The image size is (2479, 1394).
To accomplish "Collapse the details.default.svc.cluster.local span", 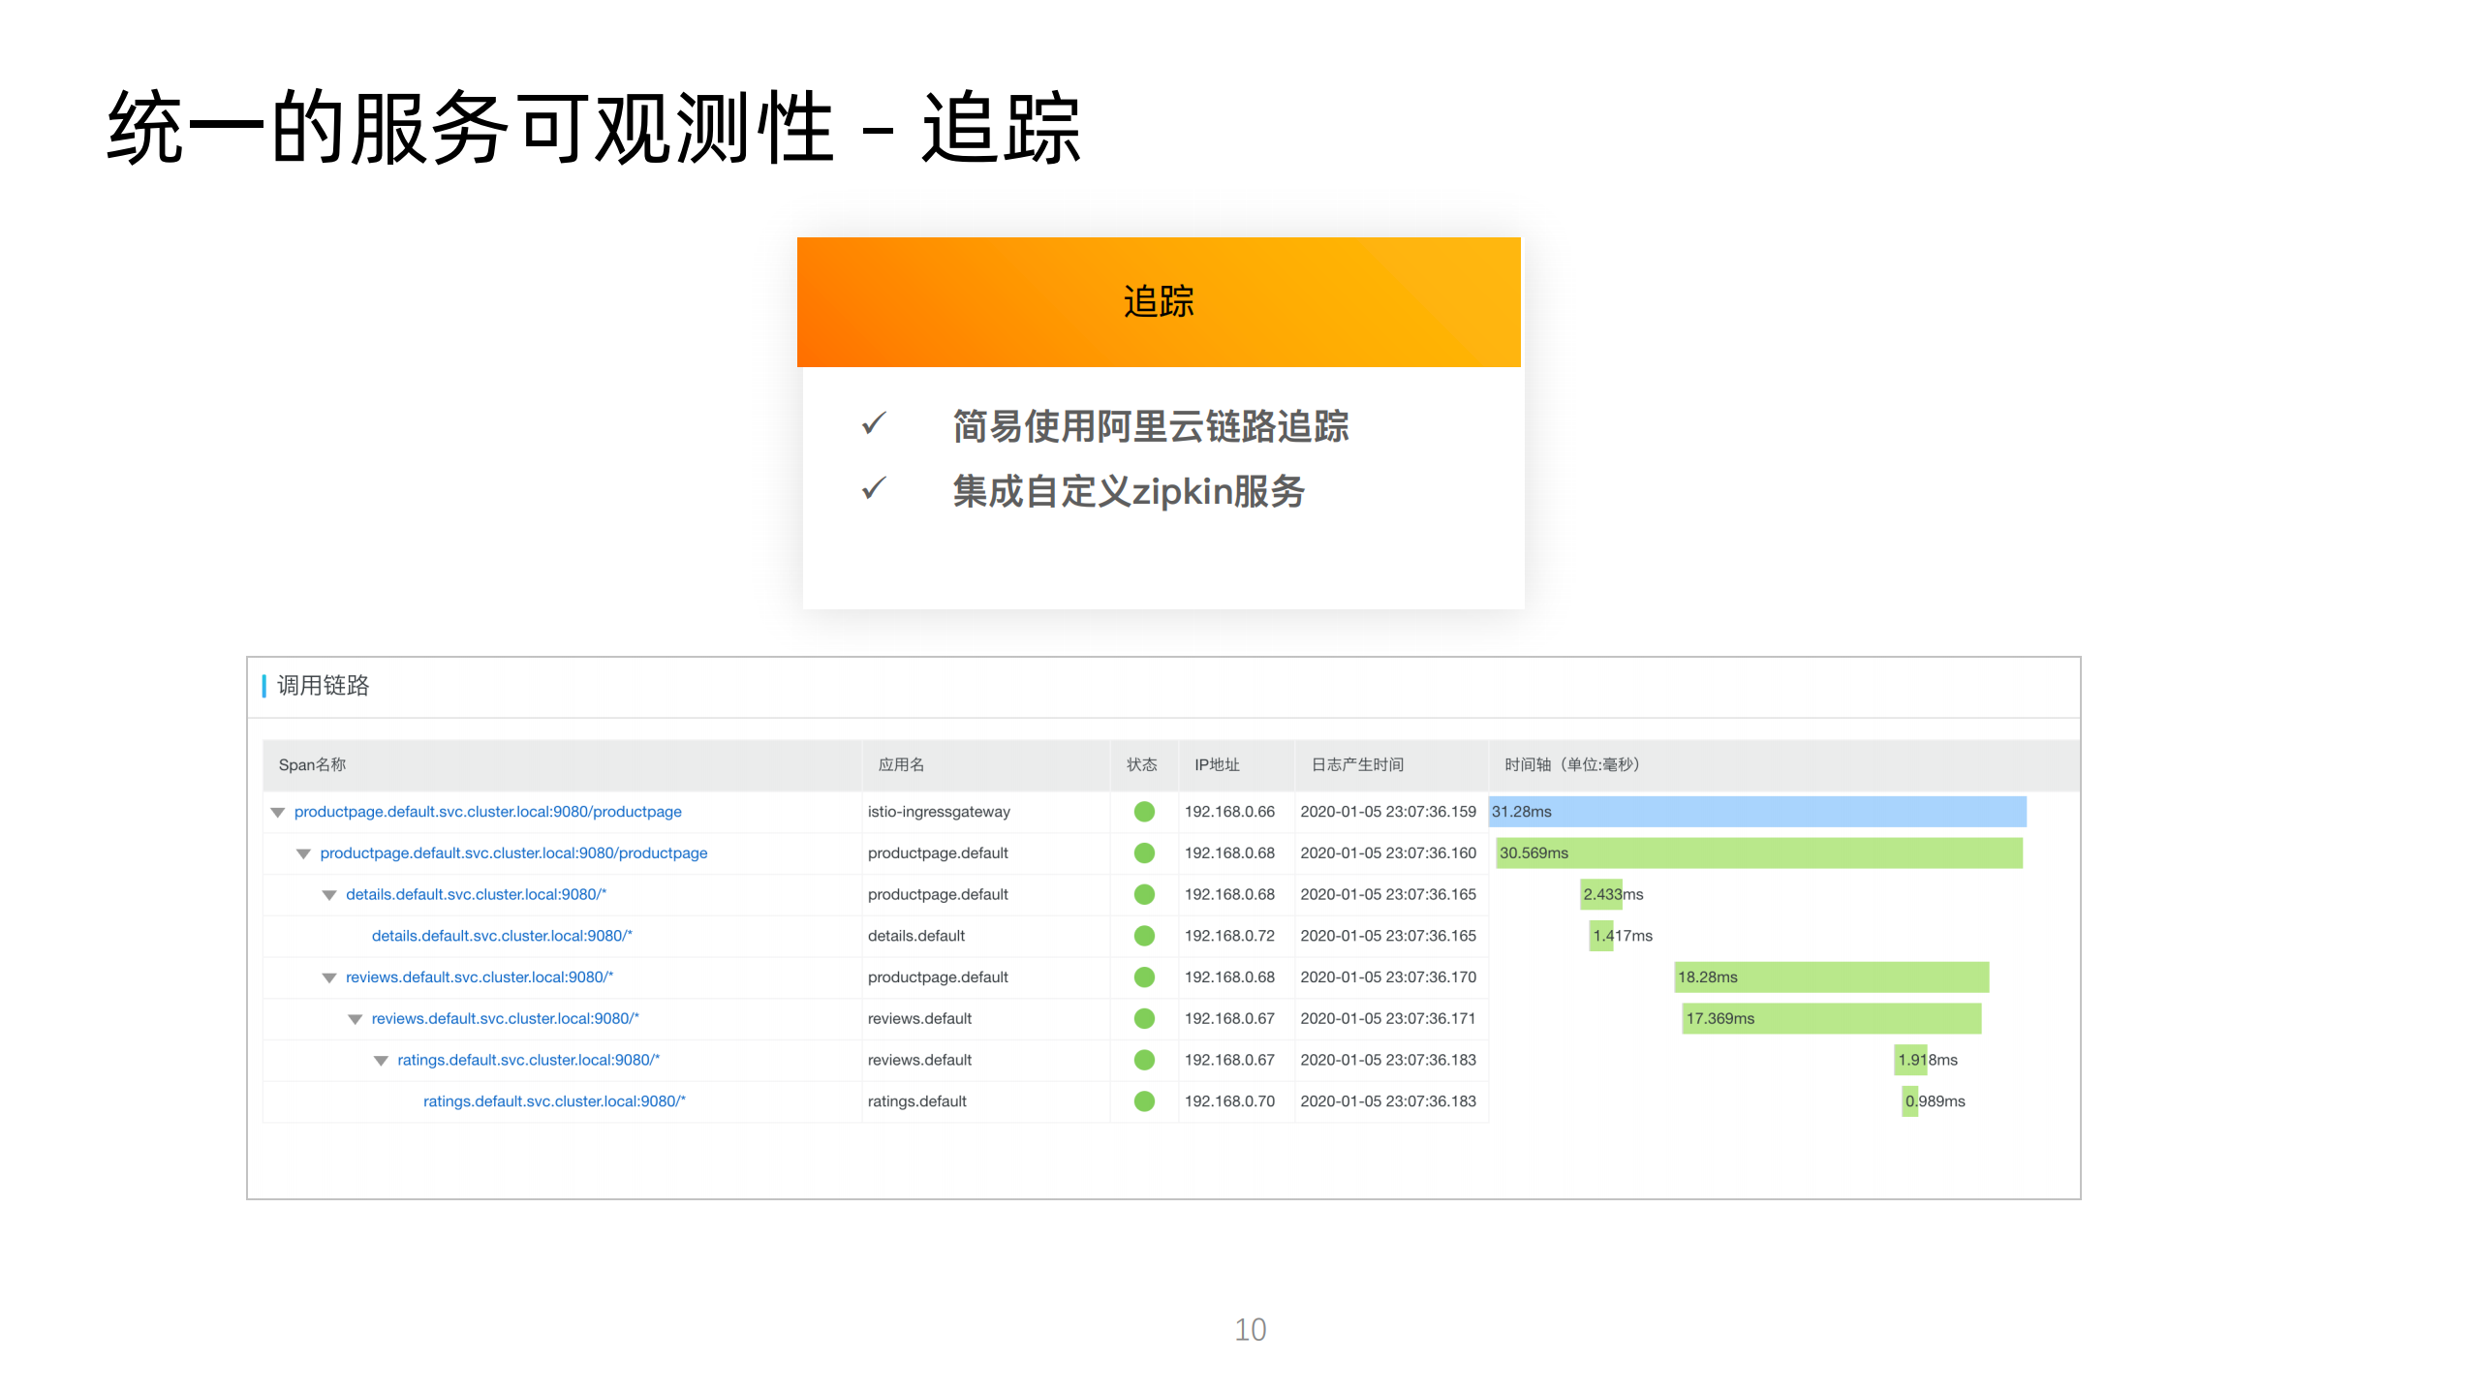I will (x=328, y=894).
